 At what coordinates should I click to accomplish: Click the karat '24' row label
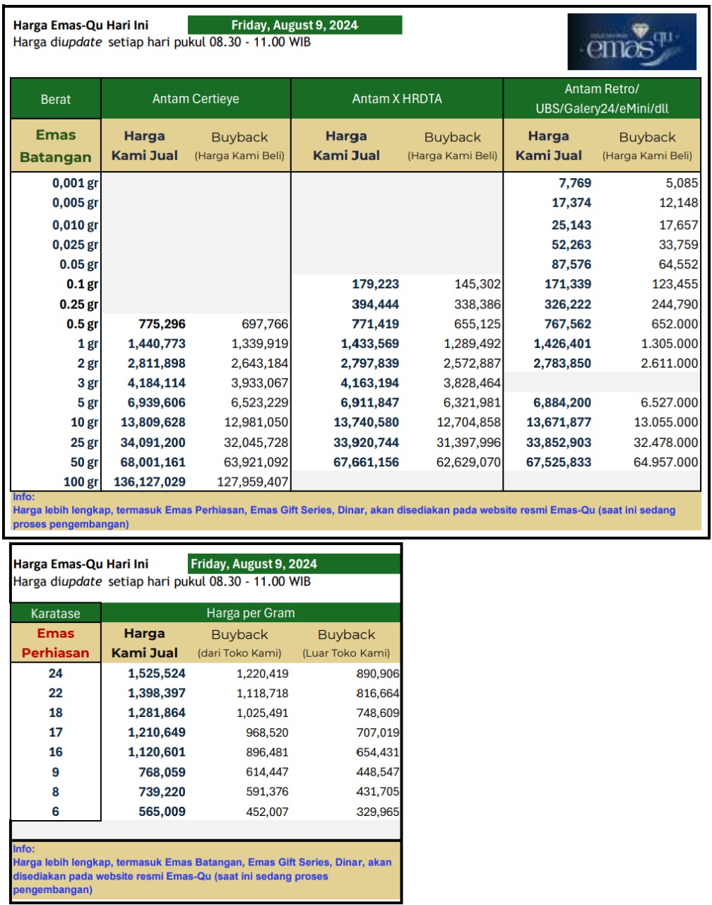[x=56, y=674]
